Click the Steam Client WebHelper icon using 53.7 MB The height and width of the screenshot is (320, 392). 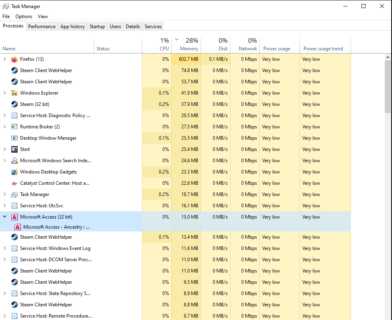pos(14,82)
